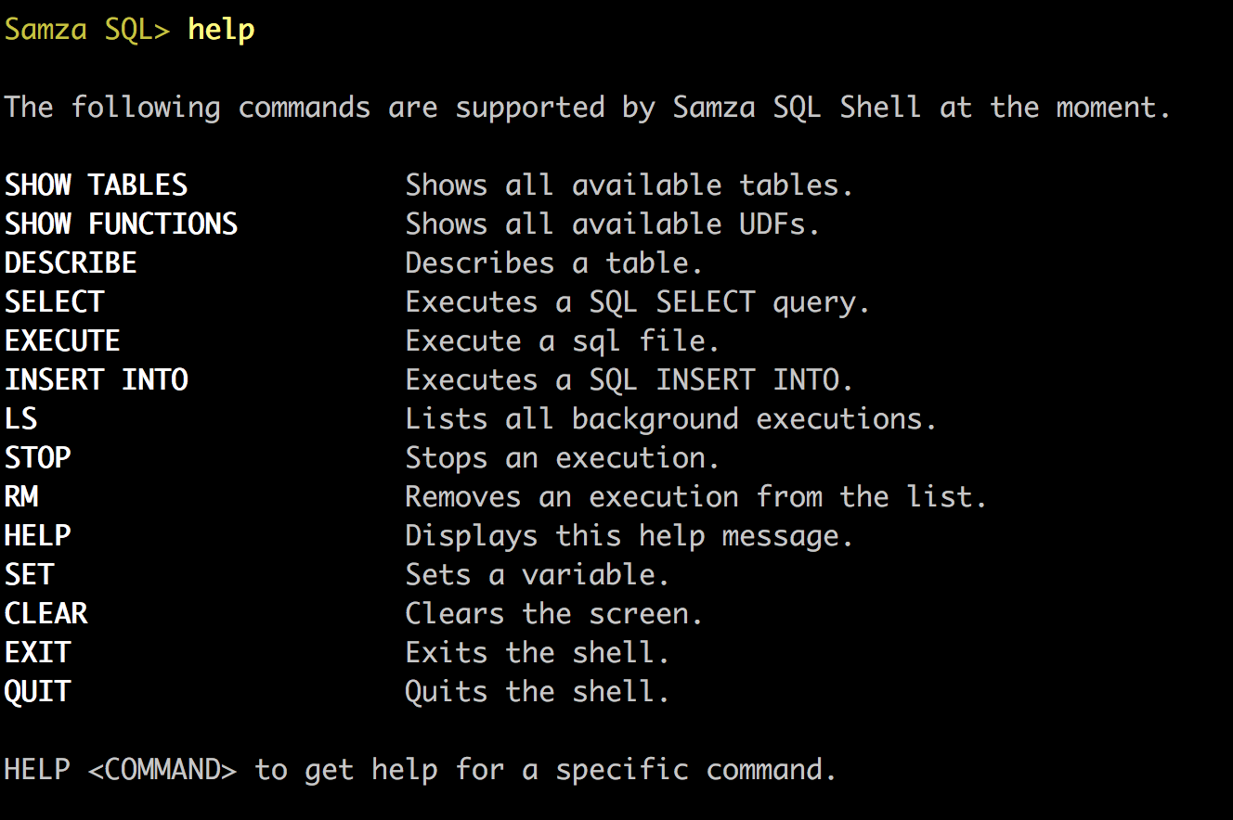Image resolution: width=1233 pixels, height=820 pixels.
Task: Click the DESCRIBE command in list
Action: click(71, 263)
